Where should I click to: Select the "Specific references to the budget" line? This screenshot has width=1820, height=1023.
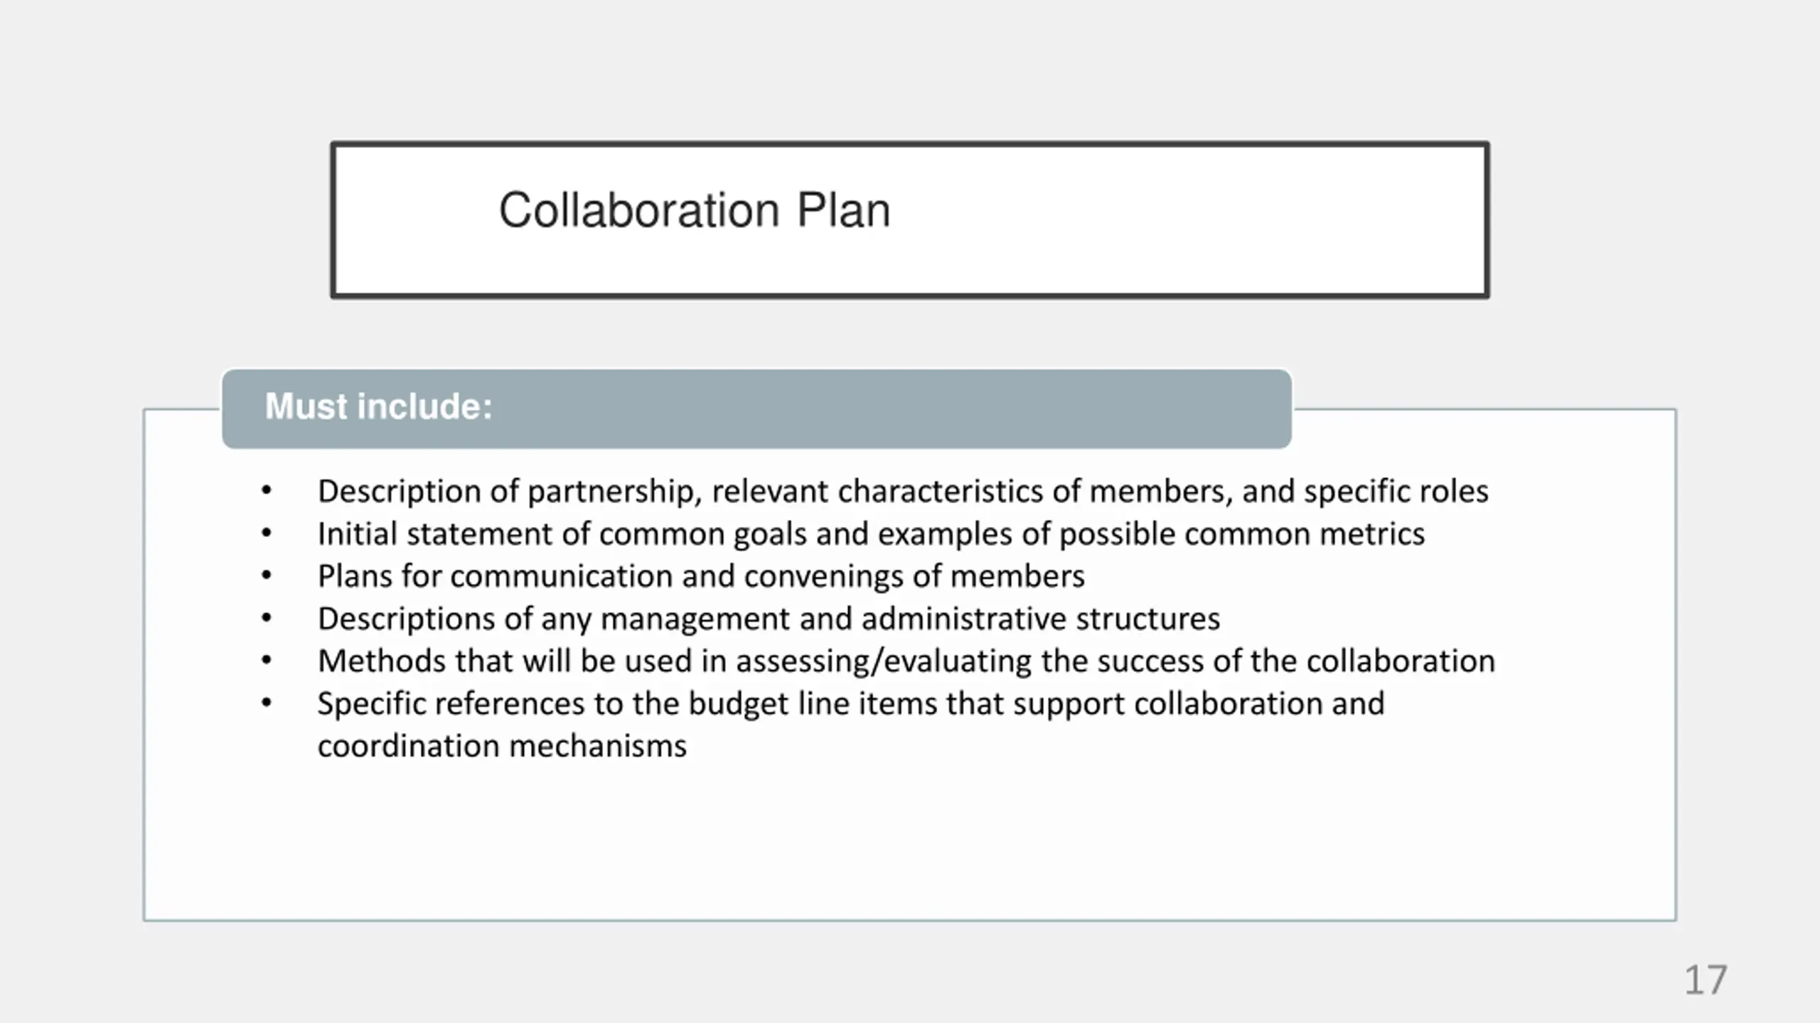point(850,704)
